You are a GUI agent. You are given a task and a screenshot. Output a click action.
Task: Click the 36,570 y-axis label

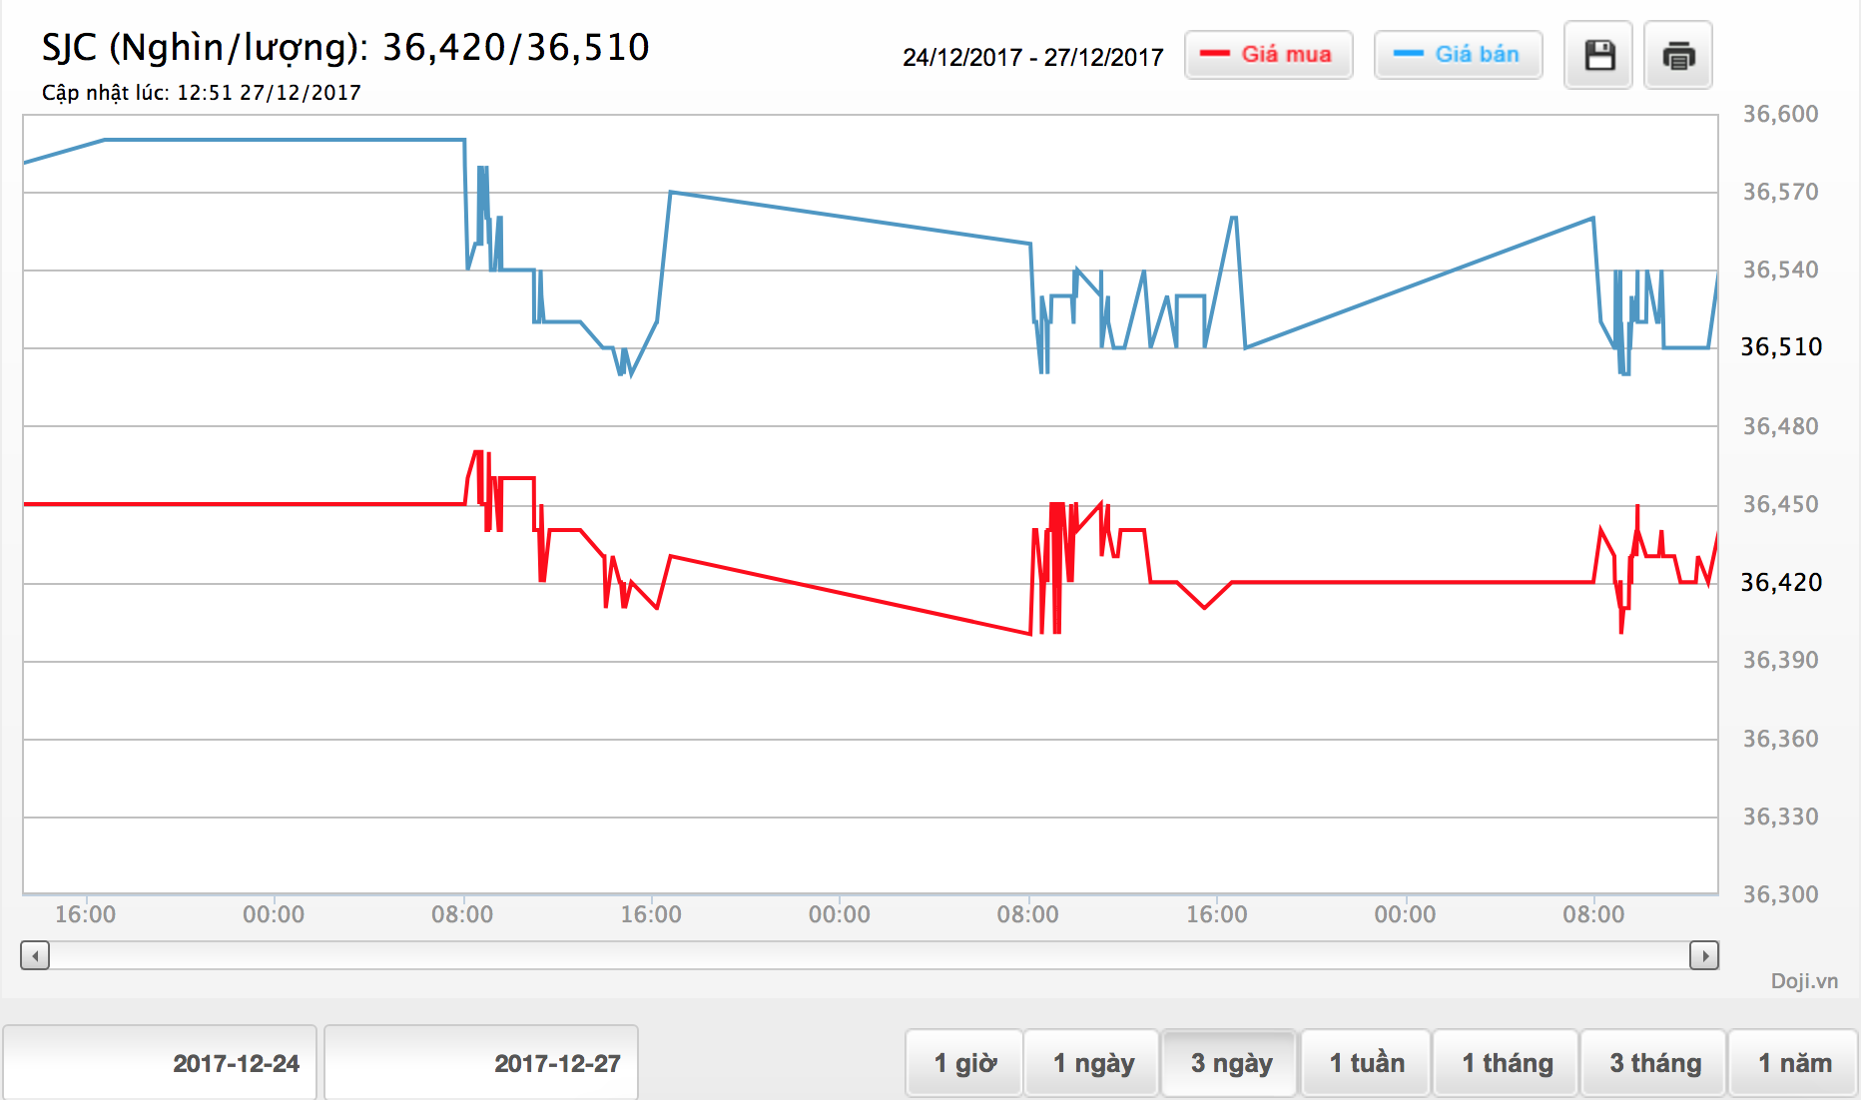coord(1780,192)
